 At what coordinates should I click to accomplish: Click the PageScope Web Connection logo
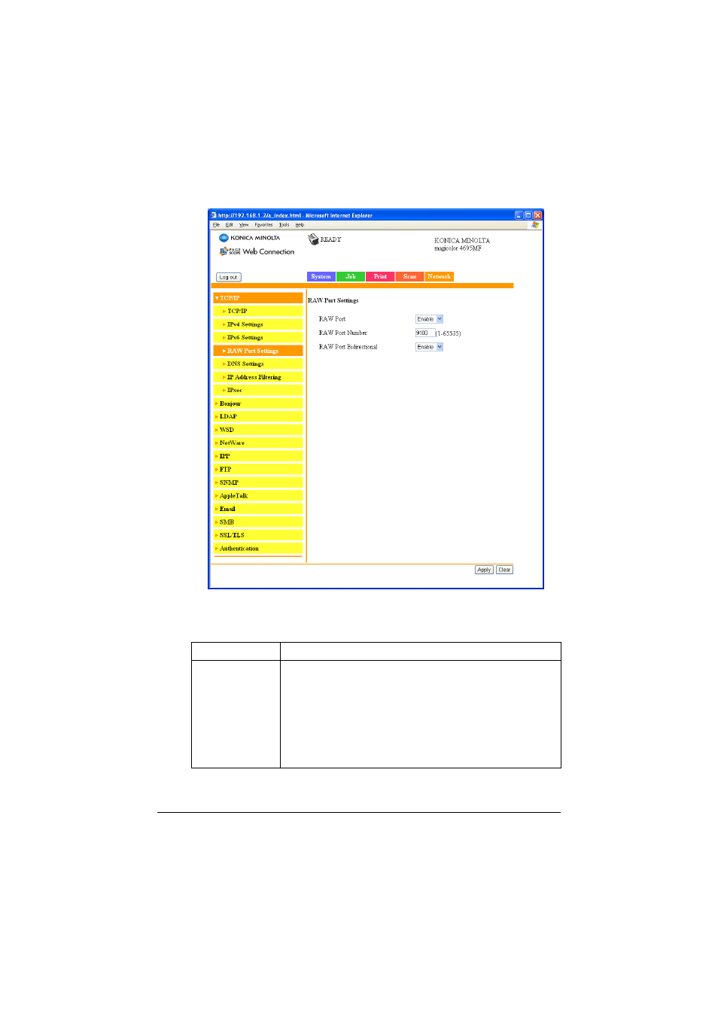[257, 251]
